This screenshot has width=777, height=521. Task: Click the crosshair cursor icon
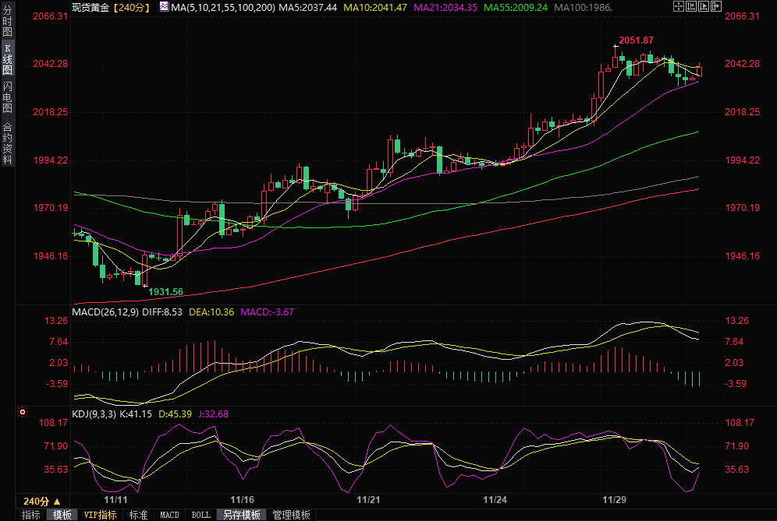[677, 7]
